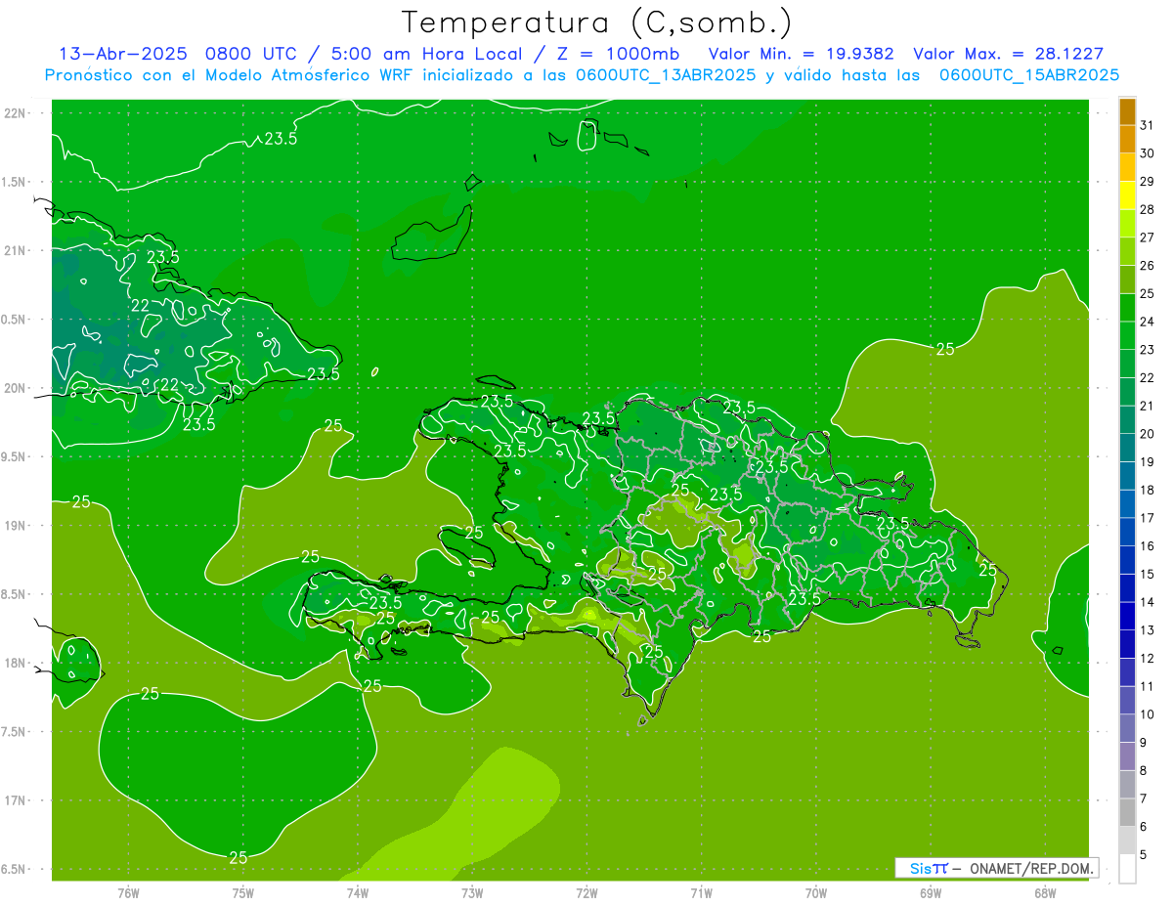Click the "18N" latitude axis label
The width and height of the screenshot is (1173, 906).
(16, 663)
